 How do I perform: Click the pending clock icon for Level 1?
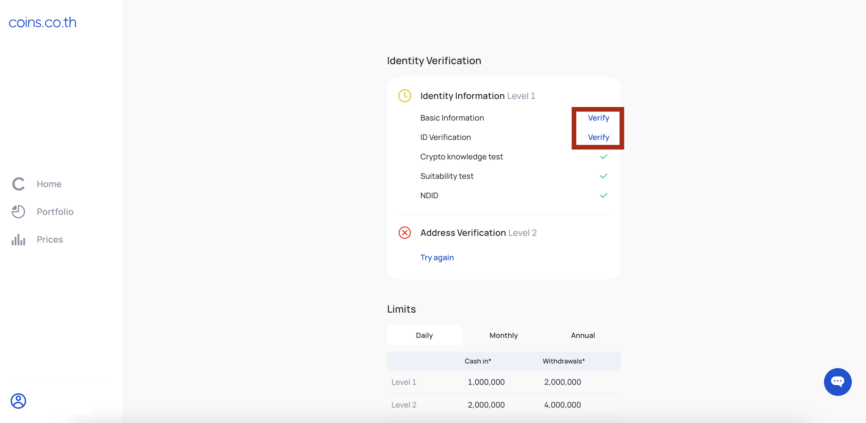click(x=405, y=96)
